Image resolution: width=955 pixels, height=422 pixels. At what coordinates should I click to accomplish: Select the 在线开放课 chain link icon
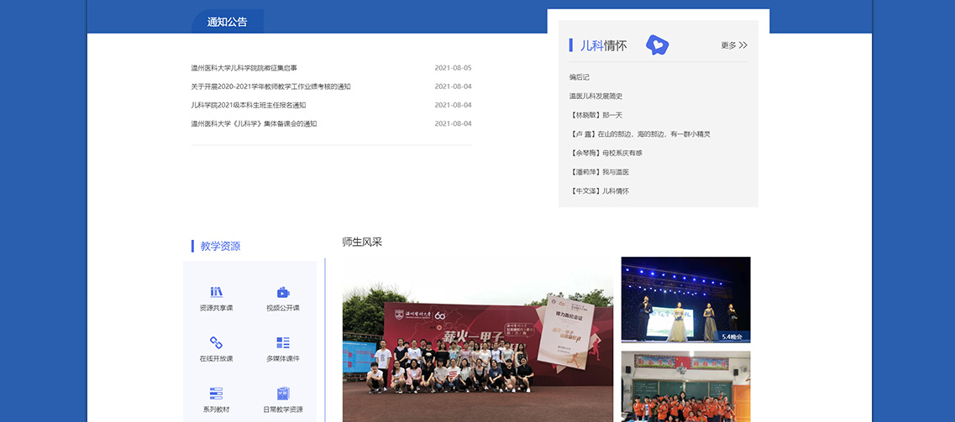coord(216,342)
